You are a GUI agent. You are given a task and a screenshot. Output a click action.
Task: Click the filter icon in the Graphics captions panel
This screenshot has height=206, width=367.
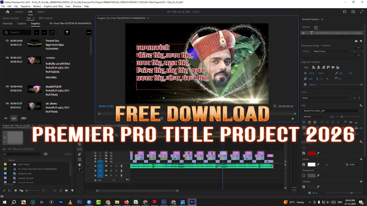click(x=67, y=32)
